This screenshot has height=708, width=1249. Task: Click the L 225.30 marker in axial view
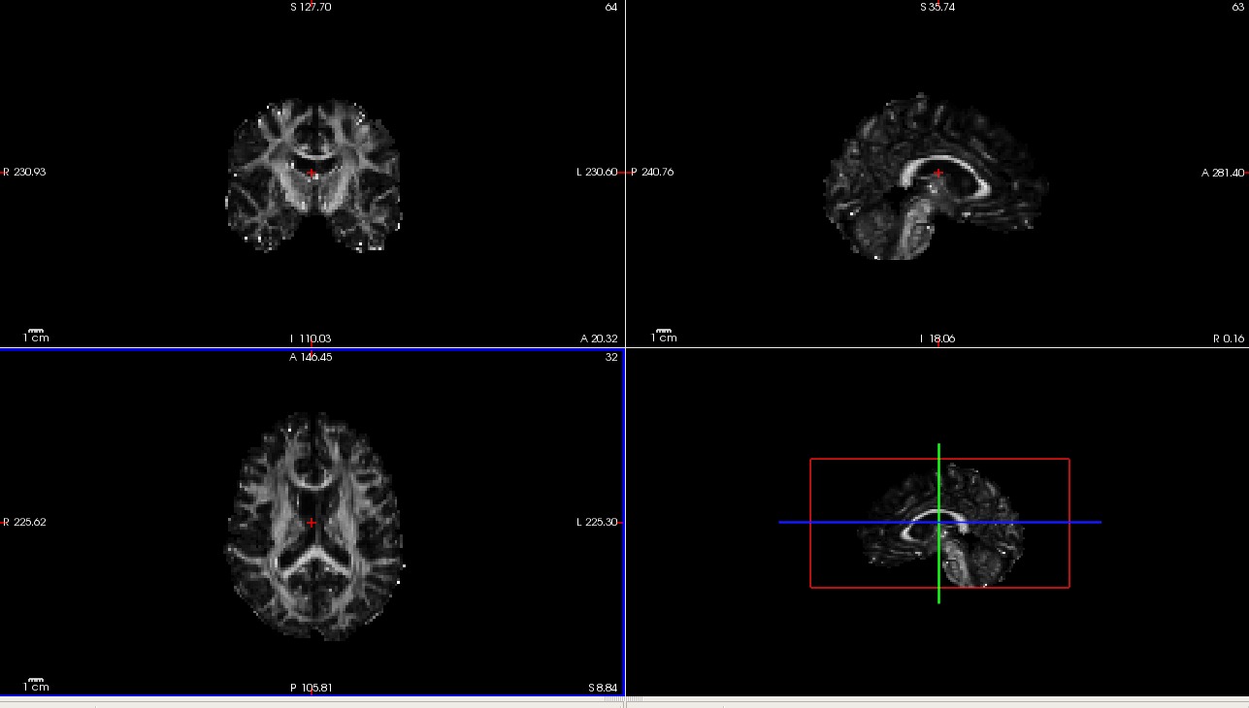coord(597,523)
